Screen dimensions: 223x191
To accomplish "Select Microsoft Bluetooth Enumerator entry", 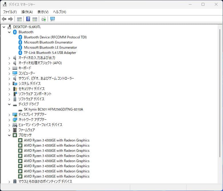I will 48,42.
